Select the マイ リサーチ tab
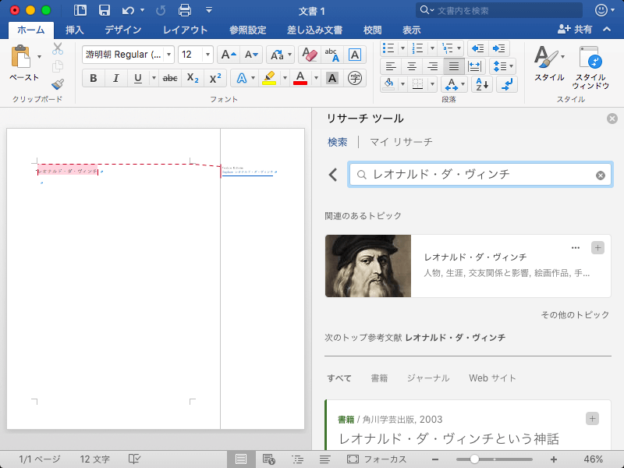Screen dimensions: 624x468 point(400,142)
